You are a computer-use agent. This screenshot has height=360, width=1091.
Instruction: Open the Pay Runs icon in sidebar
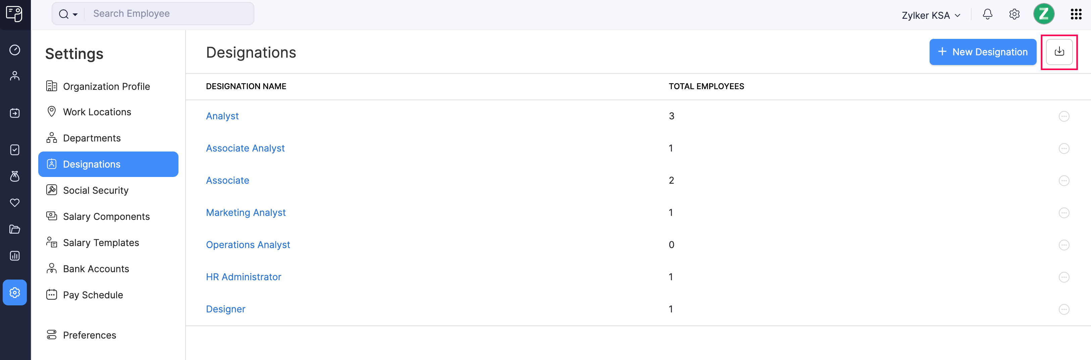tap(15, 113)
